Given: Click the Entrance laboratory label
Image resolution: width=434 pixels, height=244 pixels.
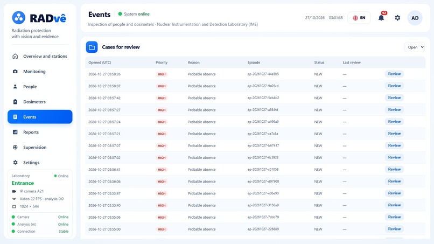Looking at the screenshot, I should (23, 183).
